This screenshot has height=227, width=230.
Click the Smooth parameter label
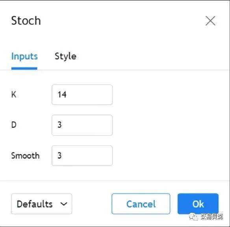(x=25, y=156)
